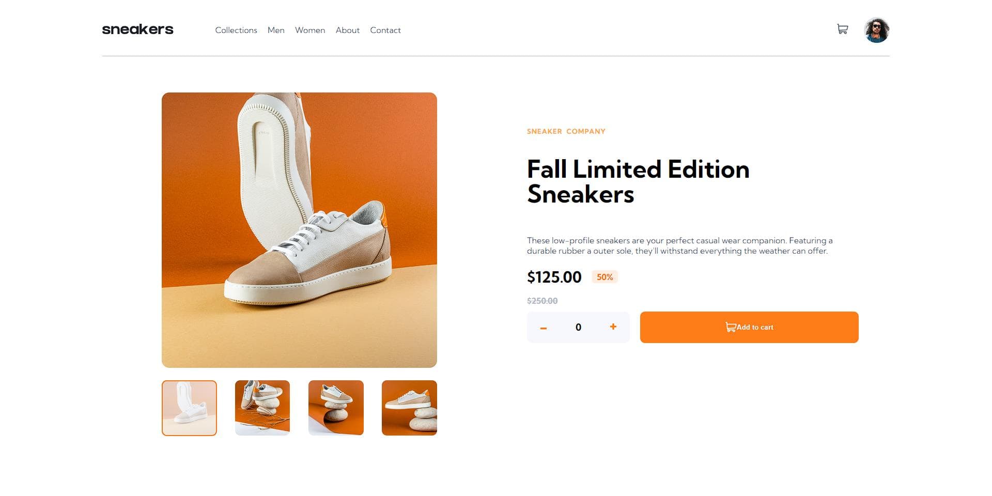Open the shopping cart icon
The width and height of the screenshot is (992, 496).
point(842,29)
